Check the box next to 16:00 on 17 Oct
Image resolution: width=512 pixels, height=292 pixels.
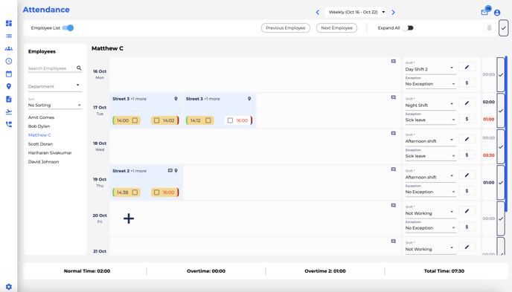pos(230,120)
